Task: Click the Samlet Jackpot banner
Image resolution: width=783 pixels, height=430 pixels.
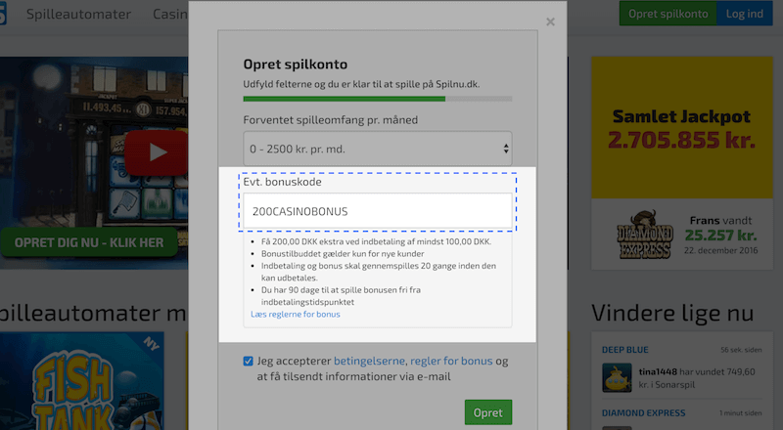Action: point(680,129)
